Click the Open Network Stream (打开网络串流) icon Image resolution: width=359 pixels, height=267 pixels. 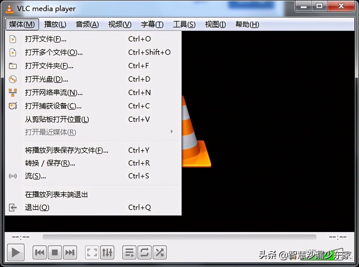click(x=13, y=92)
